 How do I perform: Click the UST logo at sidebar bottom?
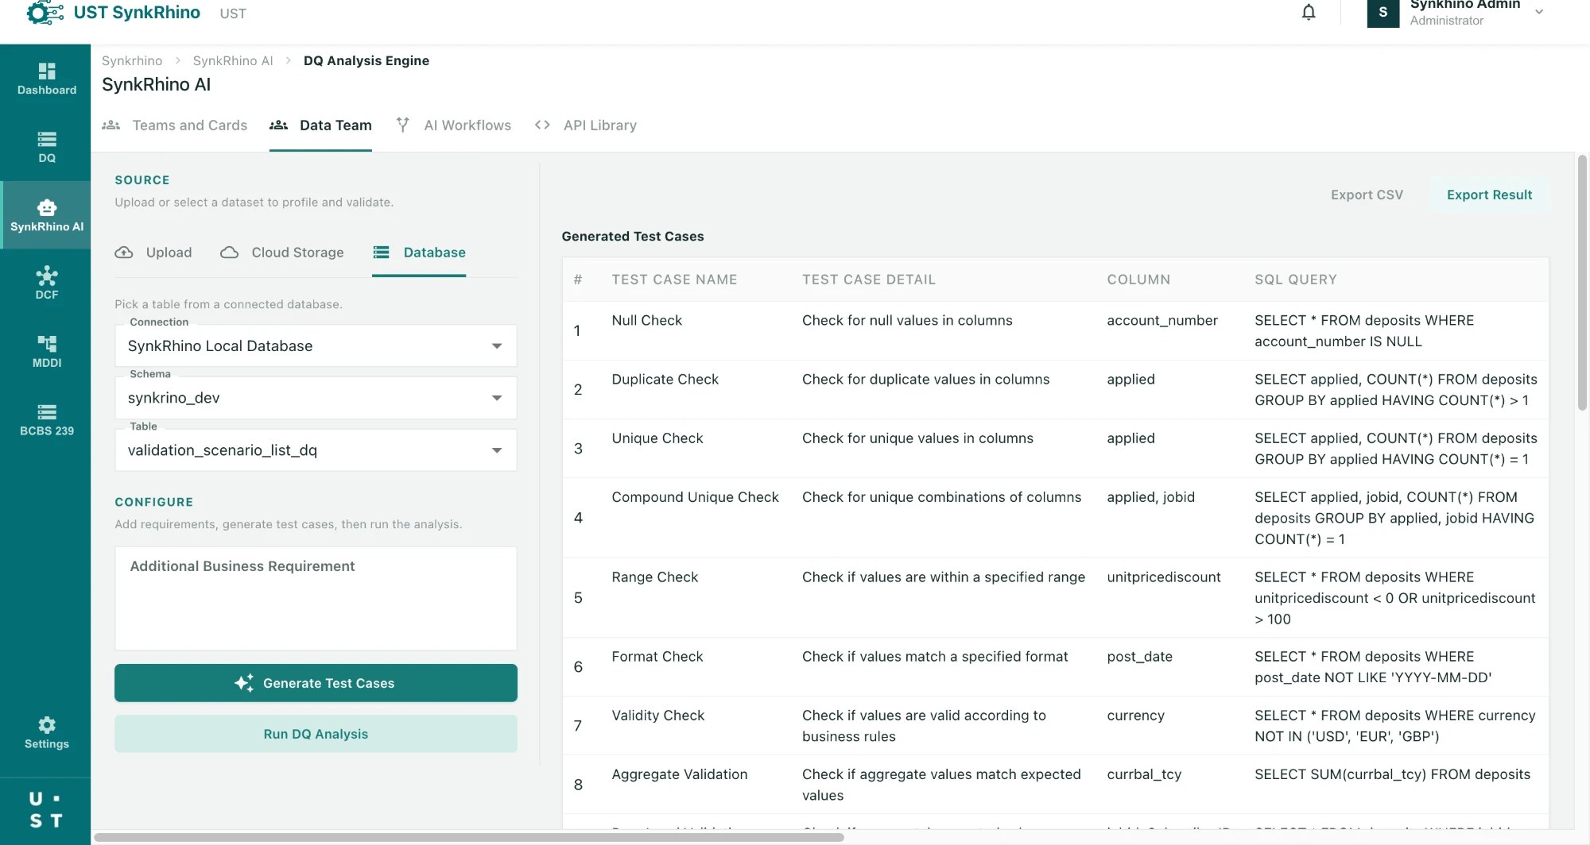(45, 809)
